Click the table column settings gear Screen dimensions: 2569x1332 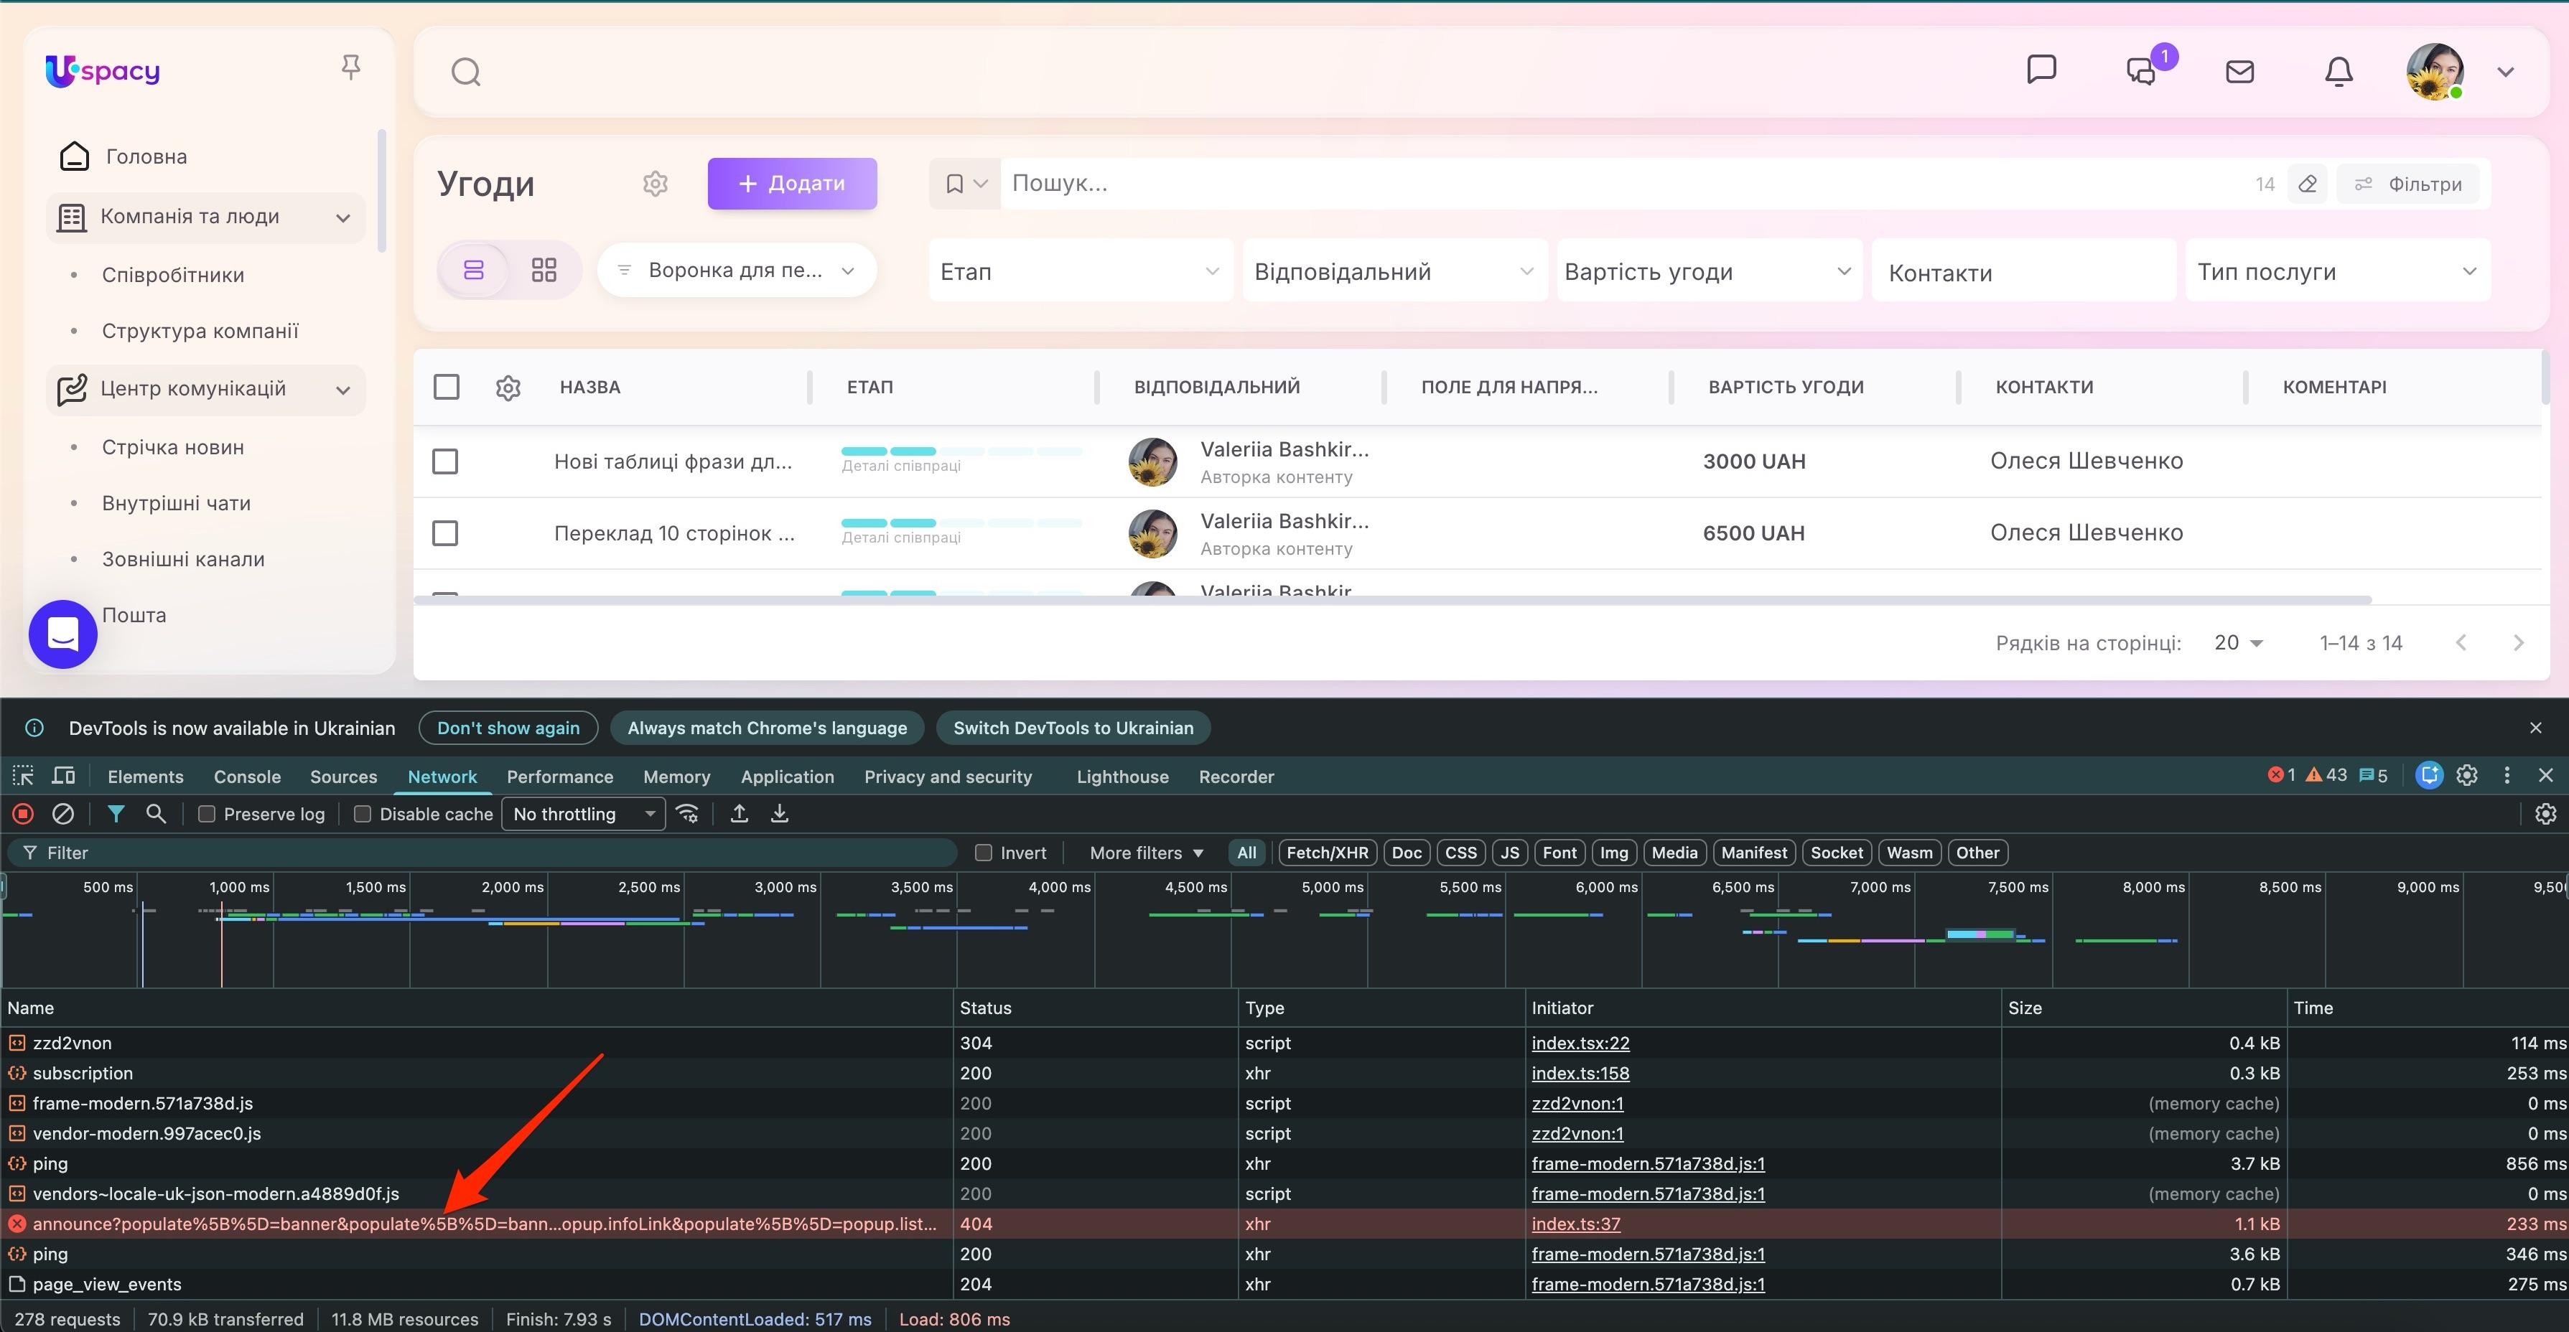[x=508, y=388]
